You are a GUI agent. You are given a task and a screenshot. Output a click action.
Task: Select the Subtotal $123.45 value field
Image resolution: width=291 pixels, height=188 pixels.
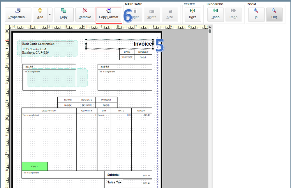[x=137, y=175]
